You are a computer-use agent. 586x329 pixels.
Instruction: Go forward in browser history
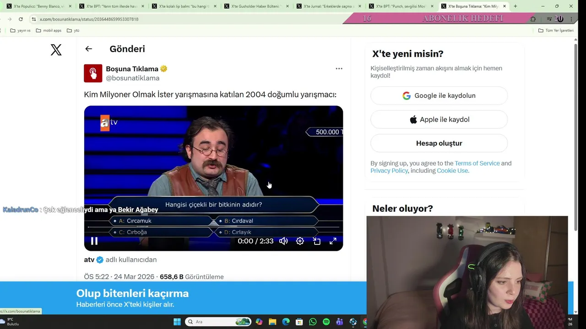coord(10,19)
